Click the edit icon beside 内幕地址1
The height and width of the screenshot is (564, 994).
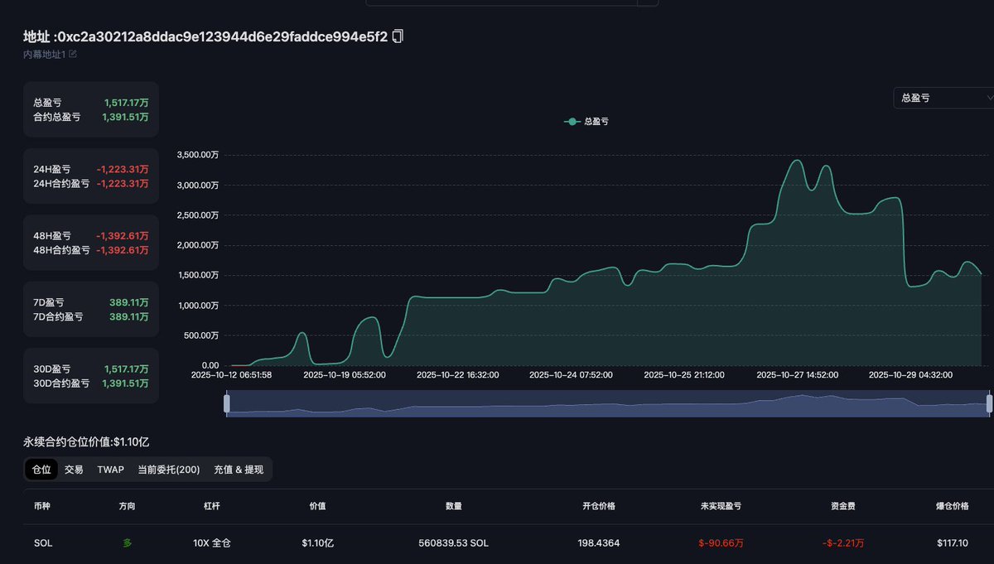coord(73,54)
